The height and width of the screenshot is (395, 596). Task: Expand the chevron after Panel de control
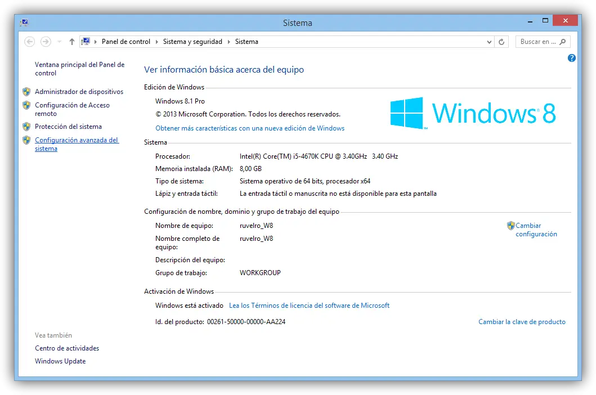(156, 42)
